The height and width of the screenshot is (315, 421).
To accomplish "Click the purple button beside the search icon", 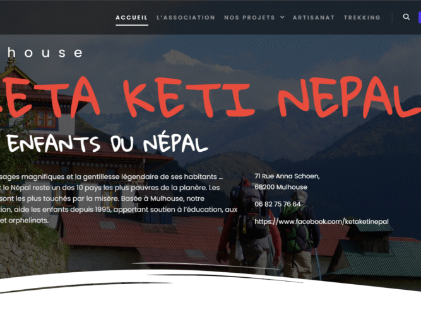I will tap(420, 18).
